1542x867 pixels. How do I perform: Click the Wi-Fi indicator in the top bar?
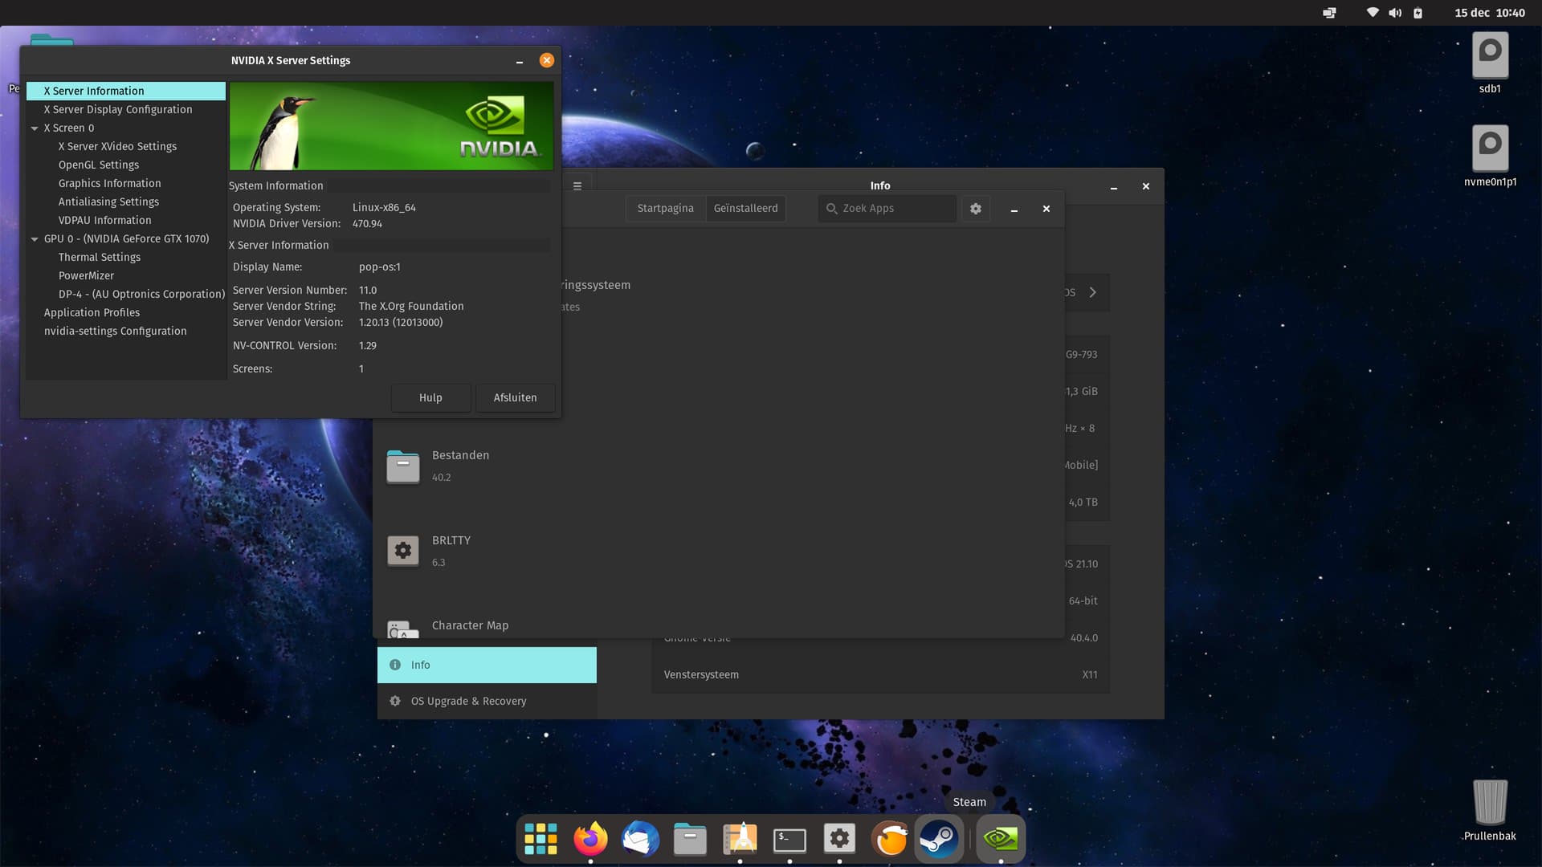pos(1373,13)
